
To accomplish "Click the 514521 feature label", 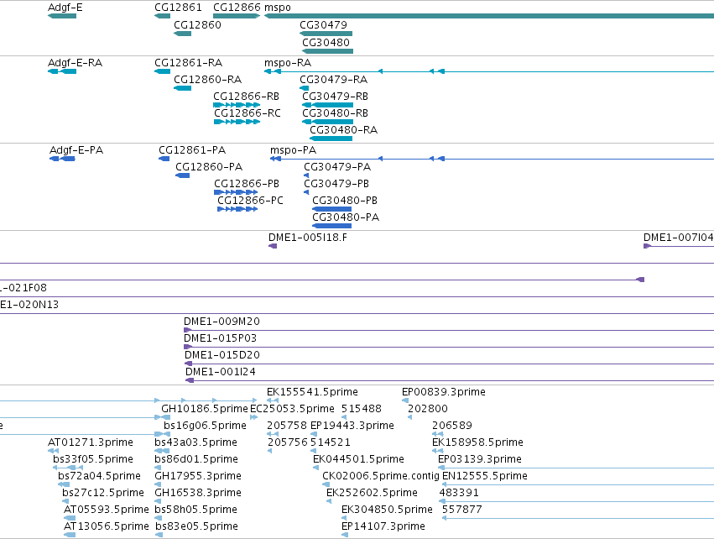I will 330,442.
